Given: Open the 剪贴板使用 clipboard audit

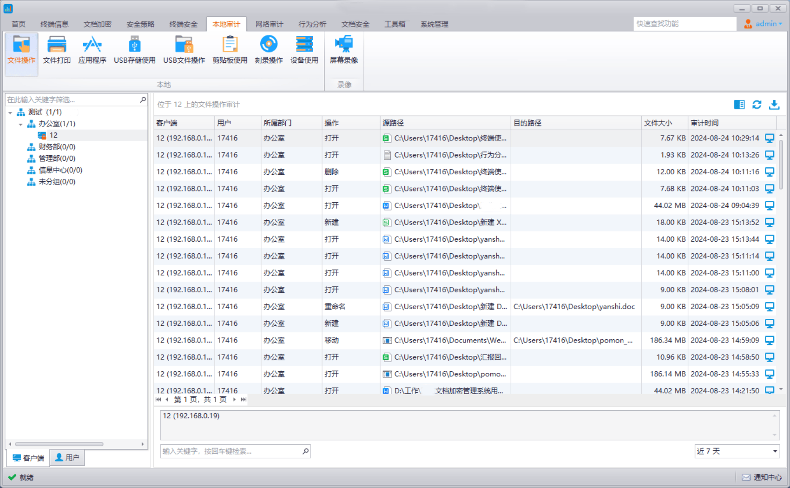Looking at the screenshot, I should point(230,50).
